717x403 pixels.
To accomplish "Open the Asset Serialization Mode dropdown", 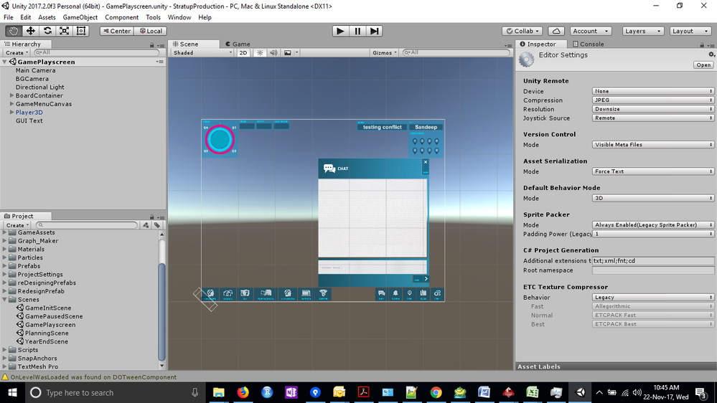I will [653, 171].
